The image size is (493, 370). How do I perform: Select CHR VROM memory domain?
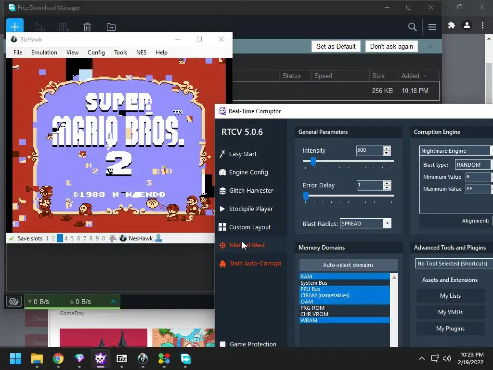345,314
